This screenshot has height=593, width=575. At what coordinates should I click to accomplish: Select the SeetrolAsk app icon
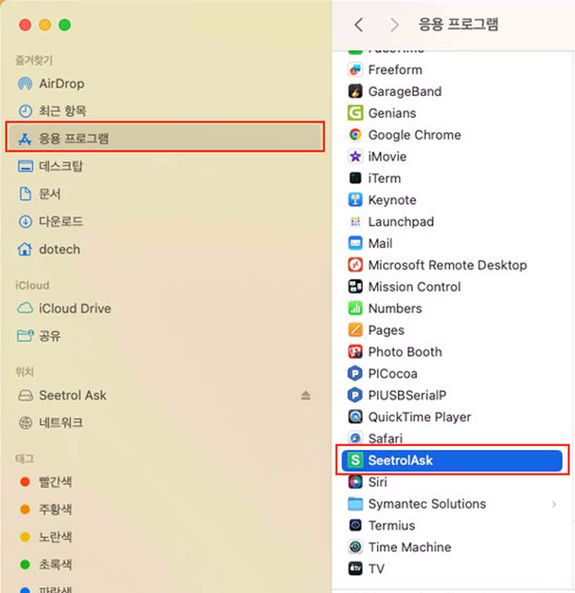tap(355, 459)
